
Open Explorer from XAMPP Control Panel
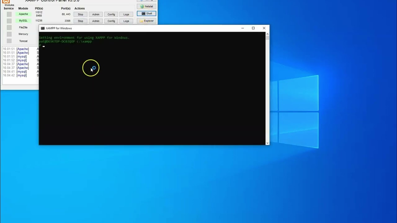click(146, 21)
